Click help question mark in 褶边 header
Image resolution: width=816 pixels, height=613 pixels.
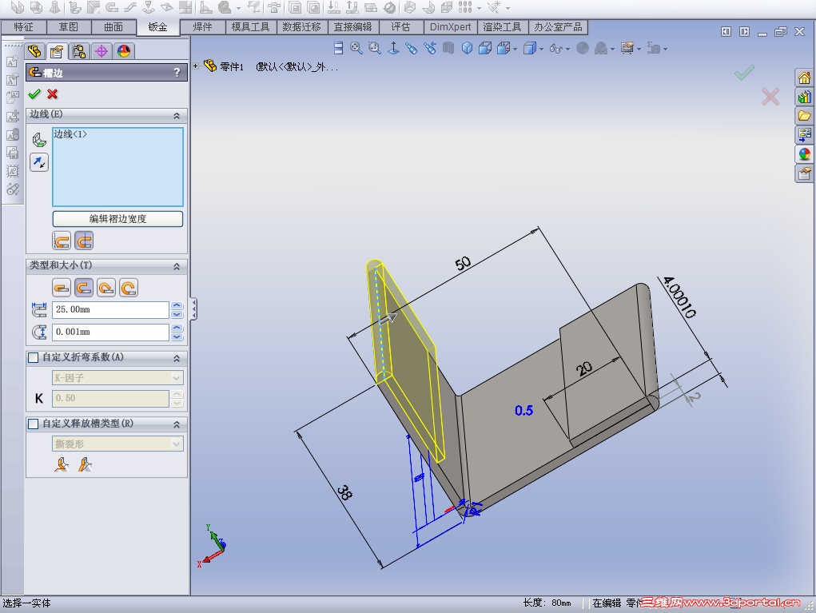[x=177, y=73]
